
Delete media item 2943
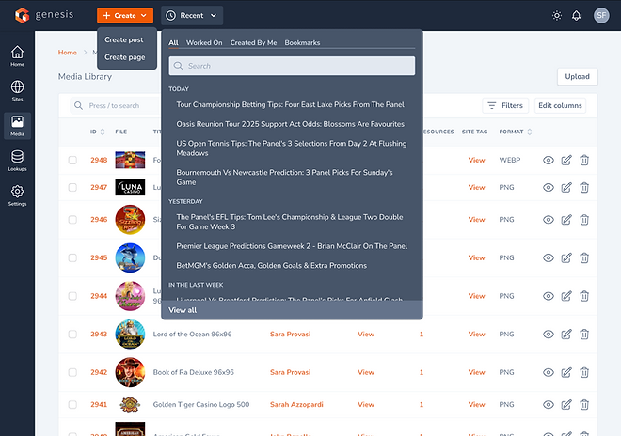[584, 335]
